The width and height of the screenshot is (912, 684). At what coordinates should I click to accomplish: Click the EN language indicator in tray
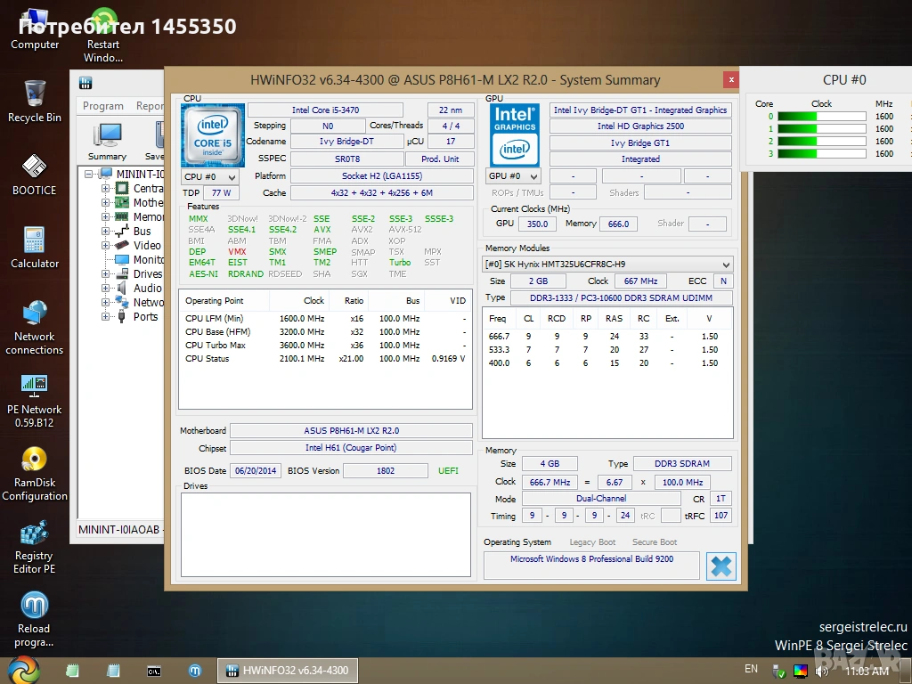pyautogui.click(x=751, y=669)
